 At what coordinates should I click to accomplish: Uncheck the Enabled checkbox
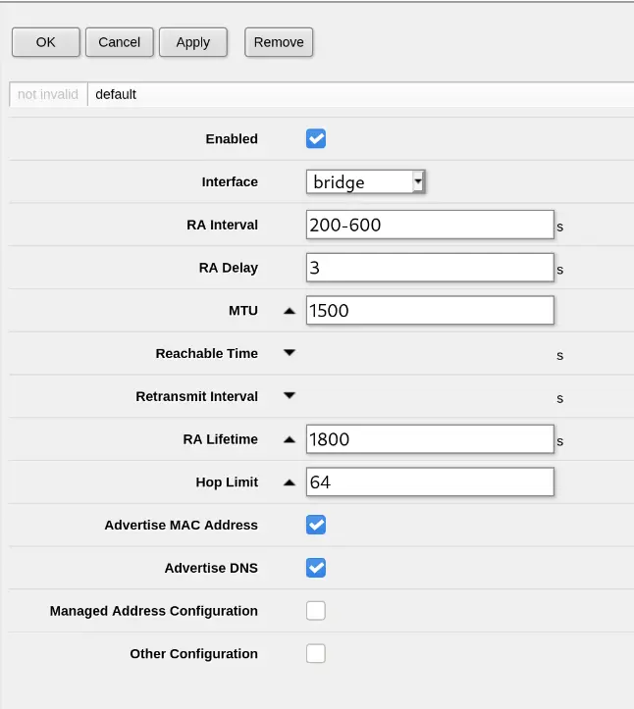pos(316,138)
